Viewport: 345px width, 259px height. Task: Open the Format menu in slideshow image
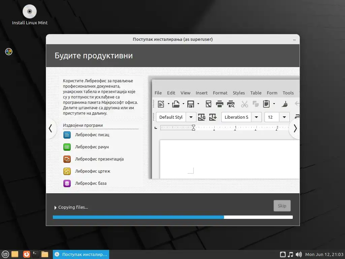click(x=220, y=93)
